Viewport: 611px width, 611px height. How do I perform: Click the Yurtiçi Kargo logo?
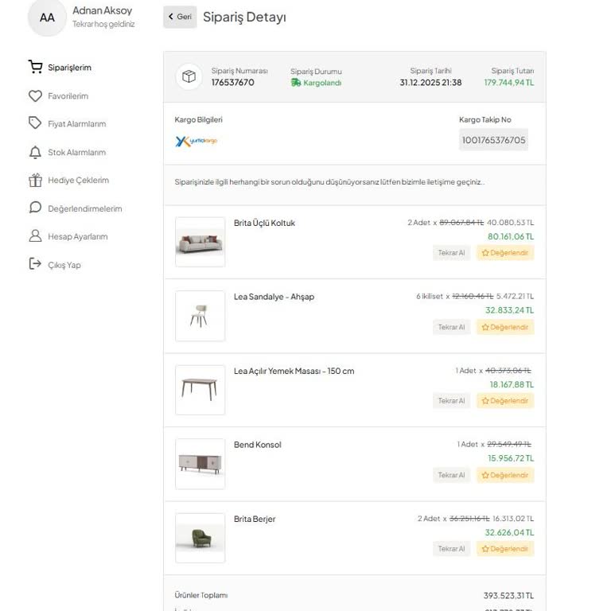point(196,141)
